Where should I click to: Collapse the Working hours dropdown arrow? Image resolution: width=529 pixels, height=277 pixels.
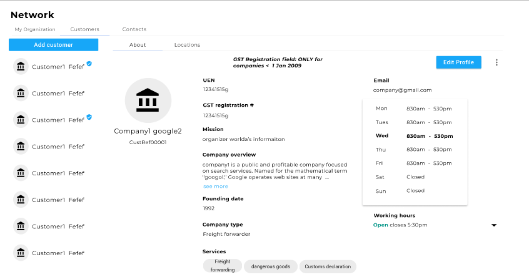click(x=493, y=225)
